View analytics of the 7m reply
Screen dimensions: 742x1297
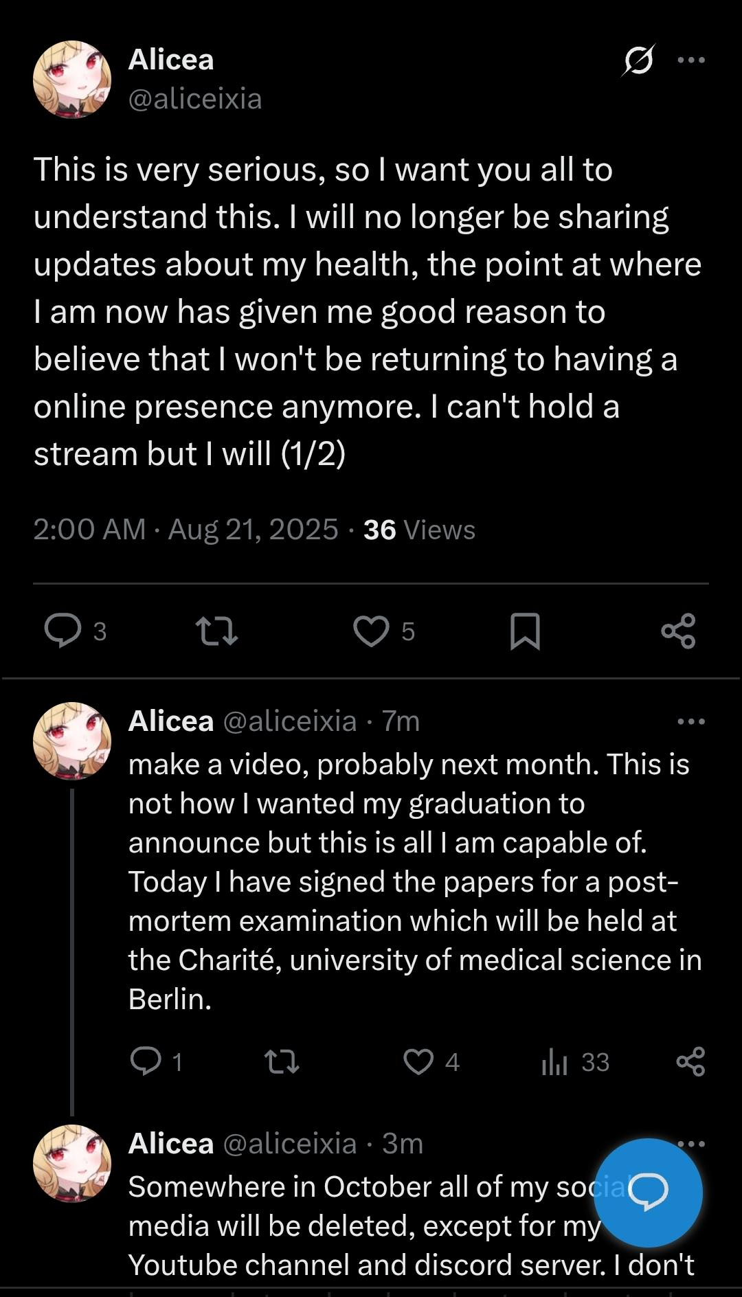(x=554, y=1061)
